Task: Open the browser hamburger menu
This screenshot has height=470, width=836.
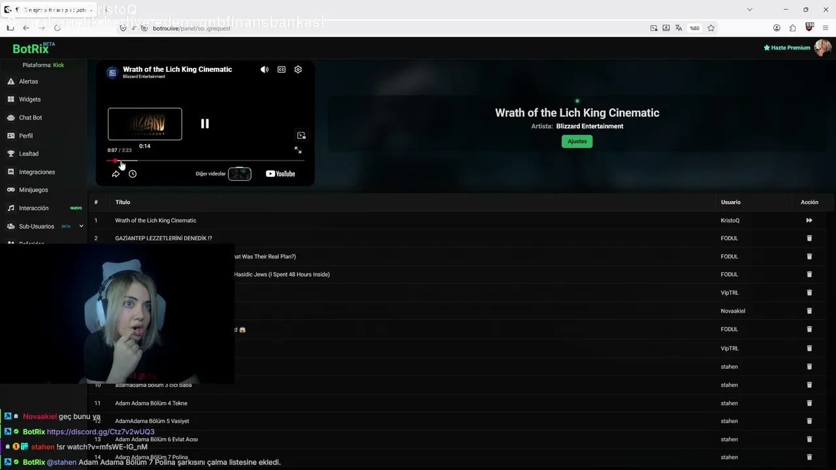Action: point(826,28)
